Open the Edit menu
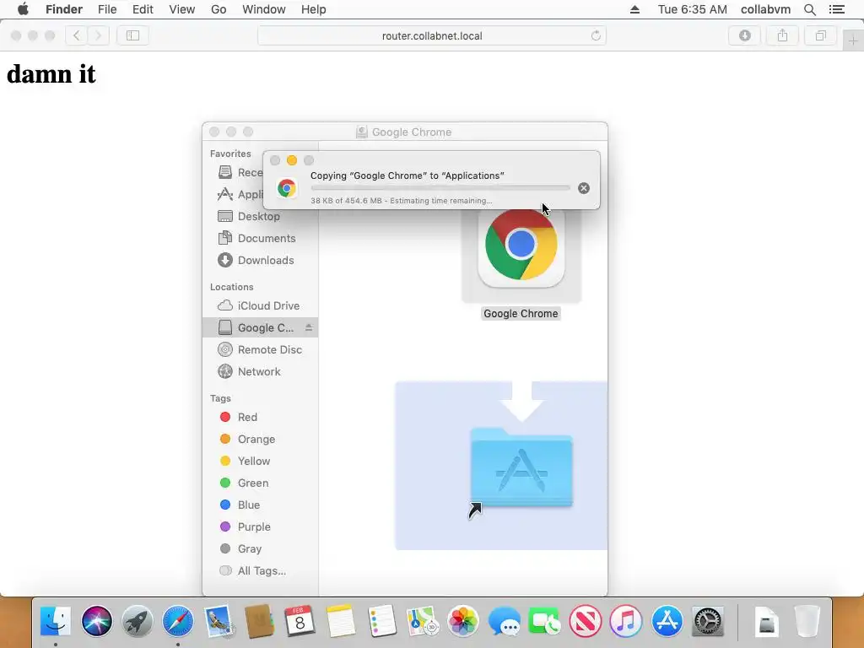The image size is (864, 648). (x=143, y=9)
